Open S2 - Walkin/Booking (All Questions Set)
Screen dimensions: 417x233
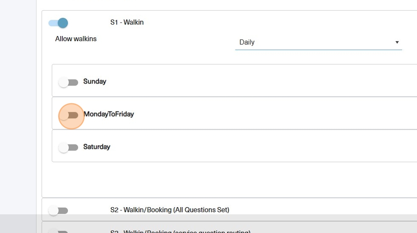[x=170, y=210]
